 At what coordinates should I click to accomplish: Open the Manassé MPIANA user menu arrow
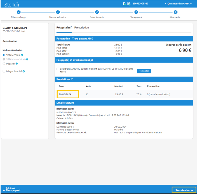point(191,4)
